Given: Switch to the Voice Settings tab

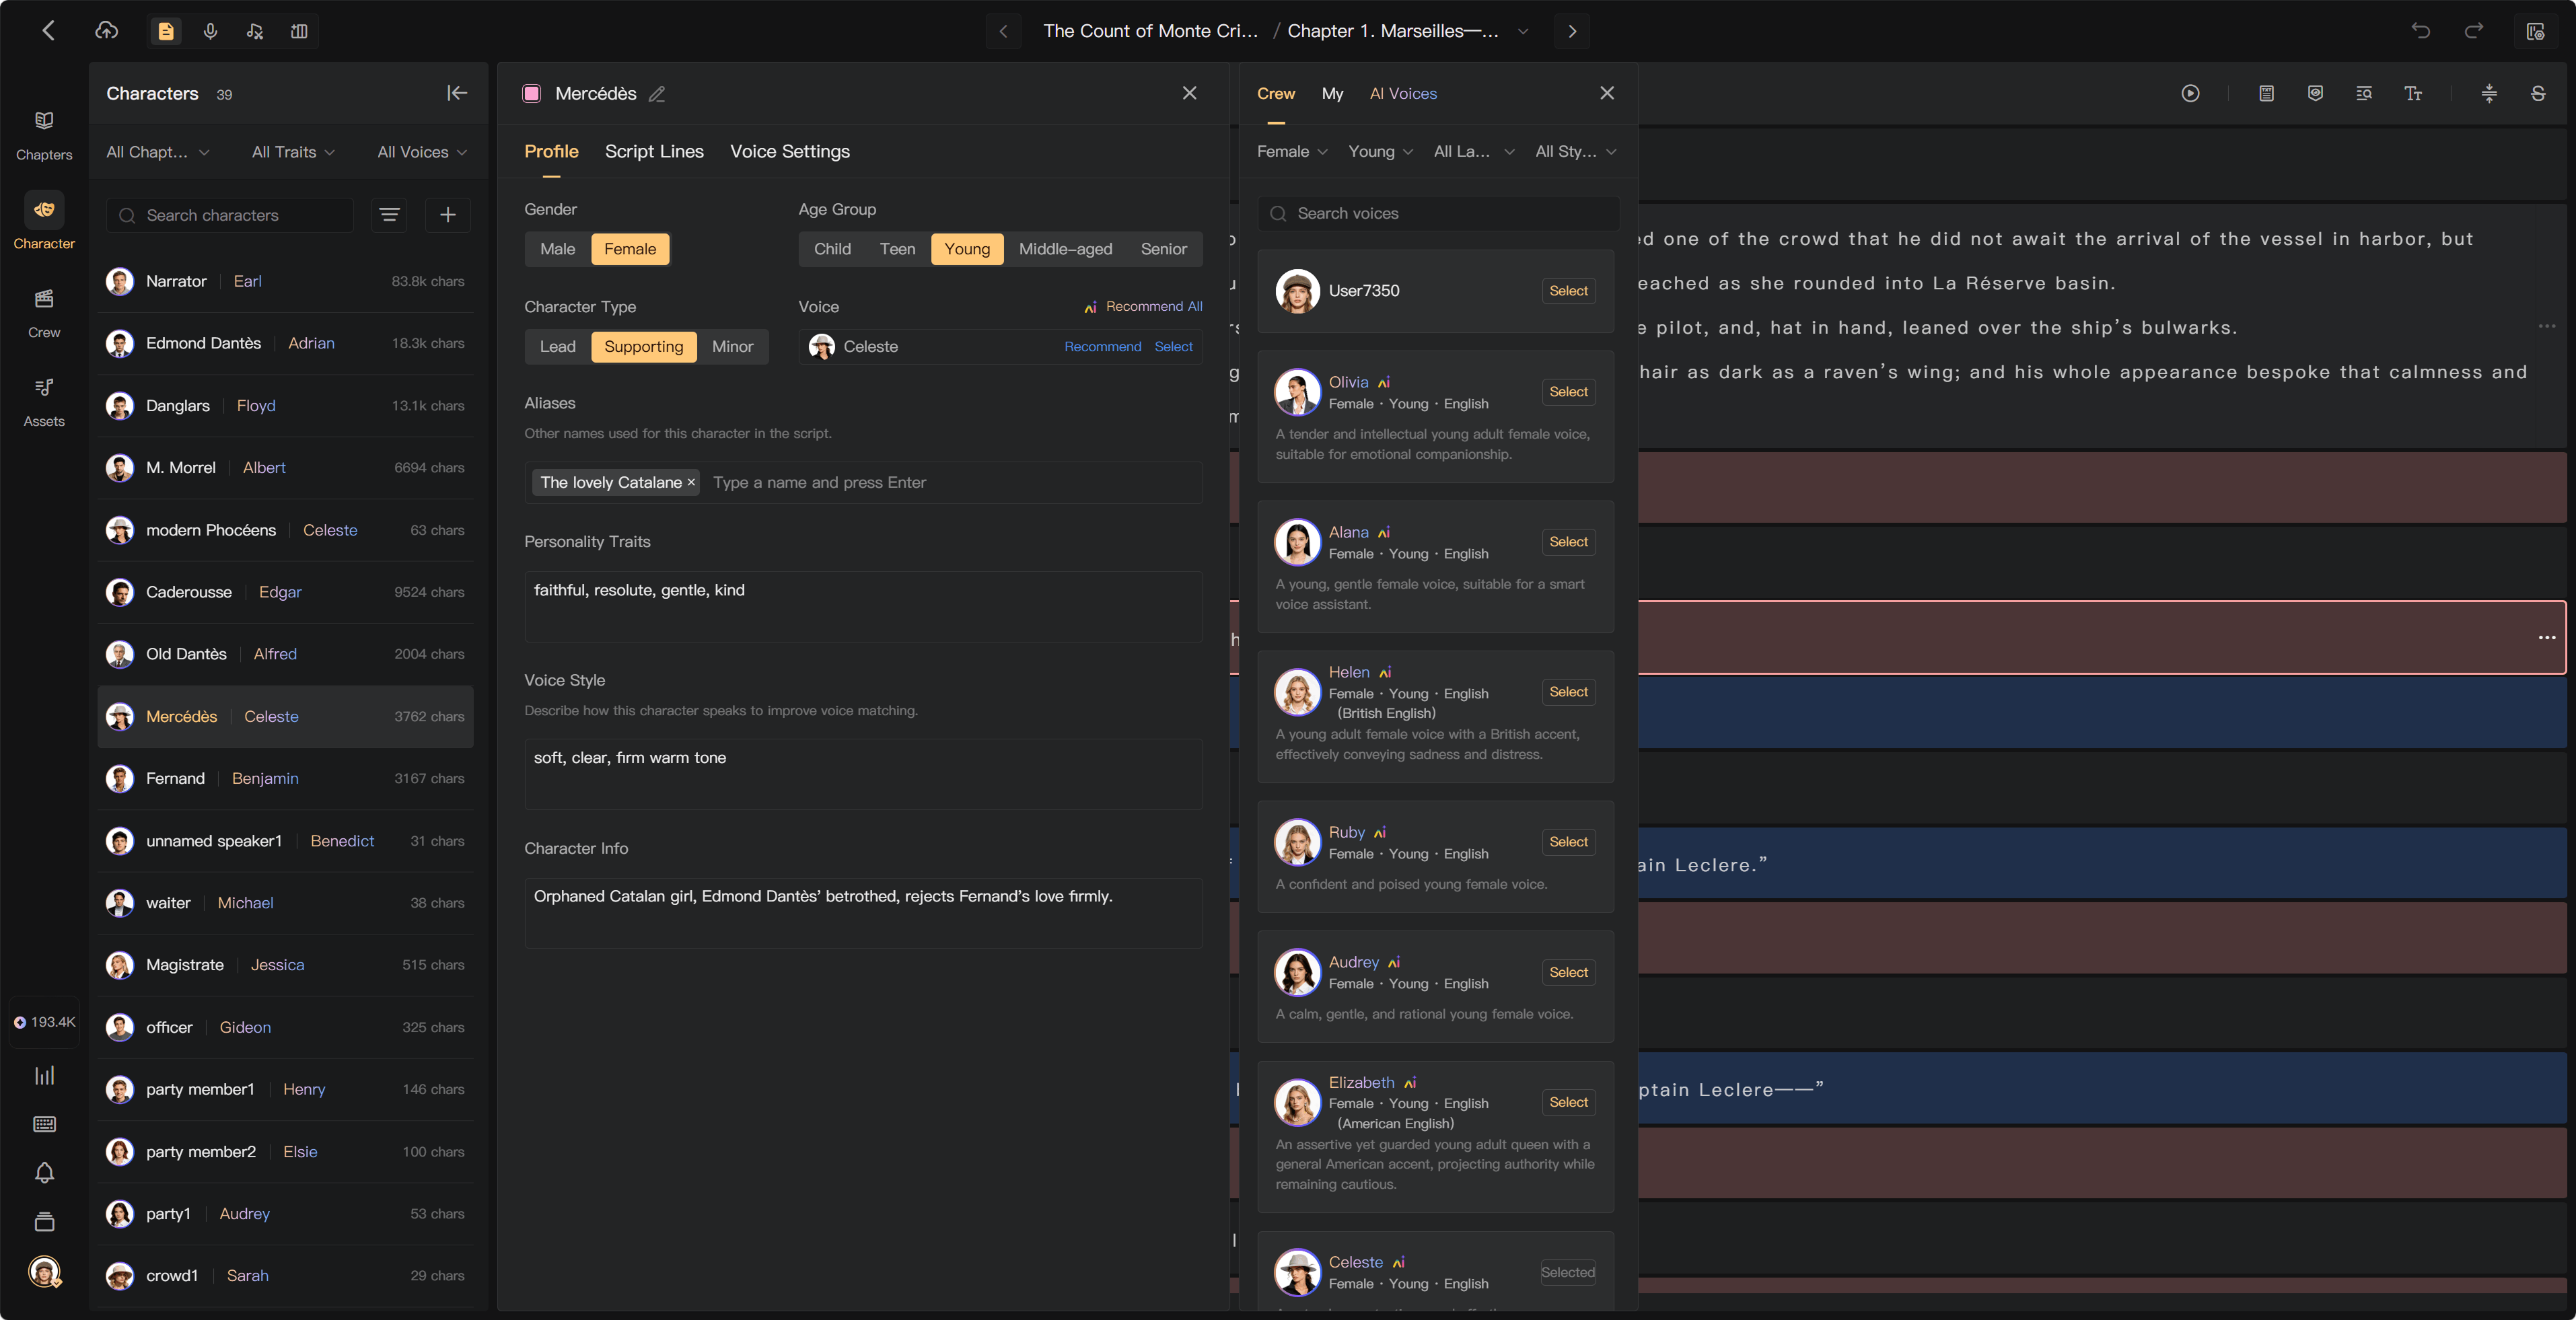Looking at the screenshot, I should pyautogui.click(x=789, y=151).
